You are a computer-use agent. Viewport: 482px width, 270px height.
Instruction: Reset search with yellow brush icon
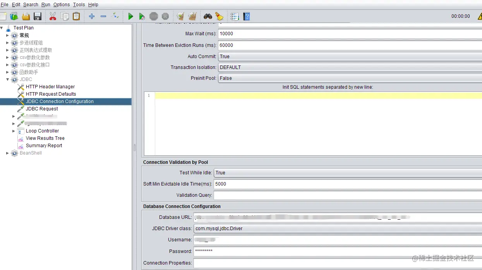point(220,16)
